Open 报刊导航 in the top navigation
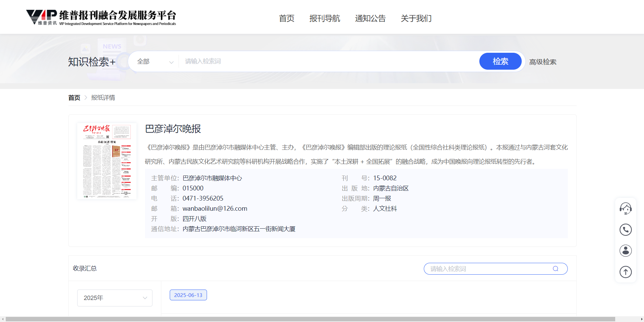The height and width of the screenshot is (322, 644). 325,18
